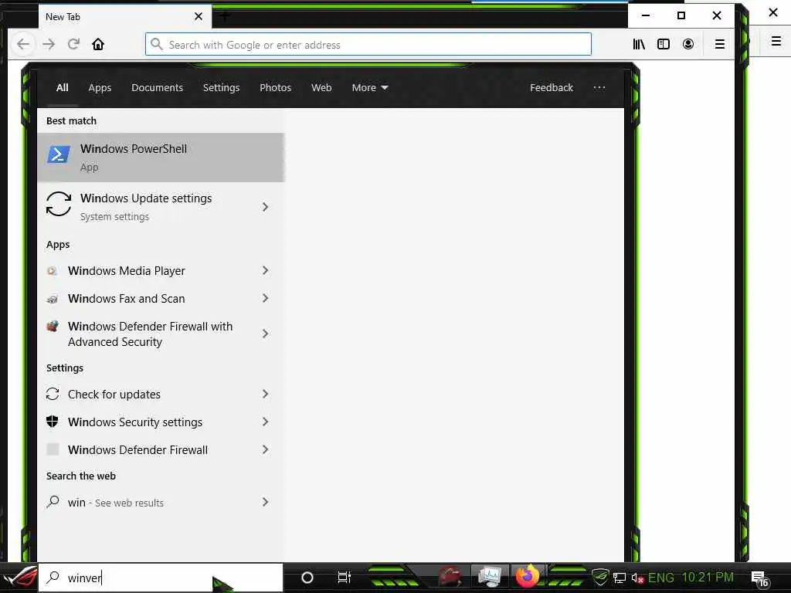The image size is (791, 593).
Task: Click the monitor taskbar app icon
Action: coord(489,577)
